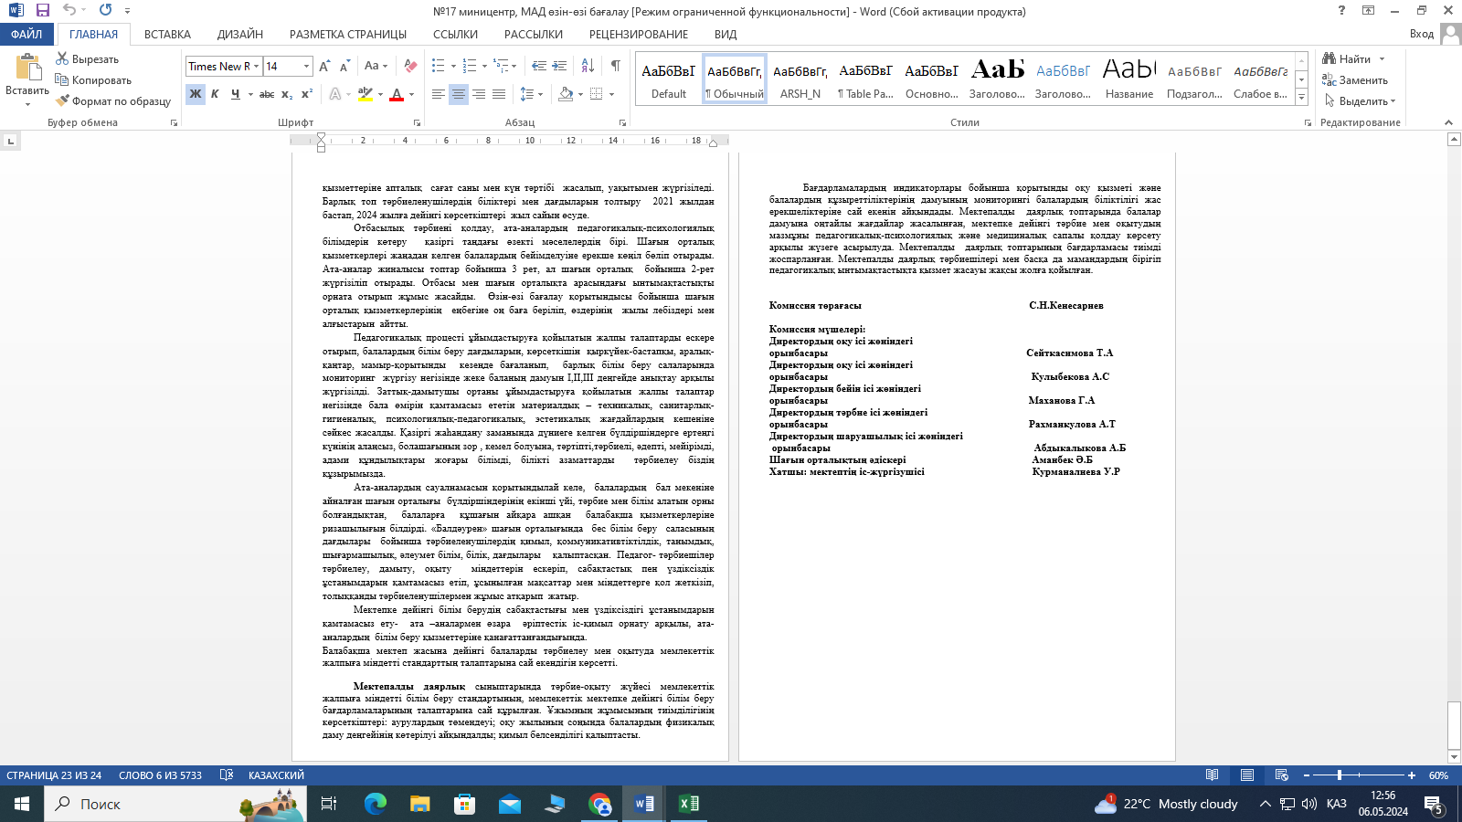Clear all formatting eraser icon

(410, 66)
